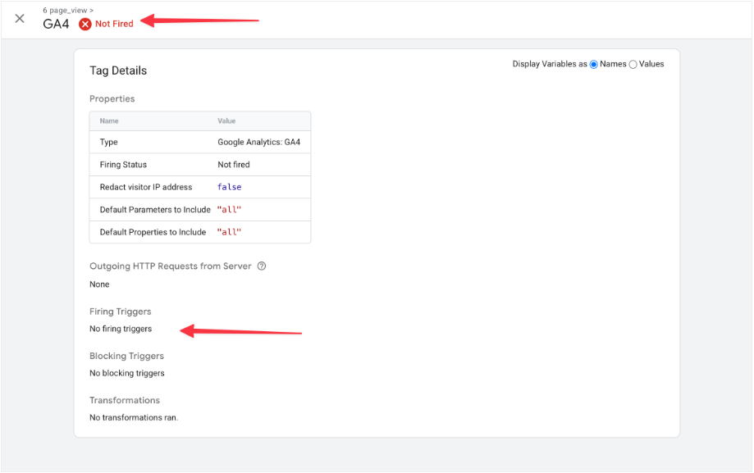This screenshot has height=473, width=754.
Task: Click the GA4 tag title
Action: [56, 25]
